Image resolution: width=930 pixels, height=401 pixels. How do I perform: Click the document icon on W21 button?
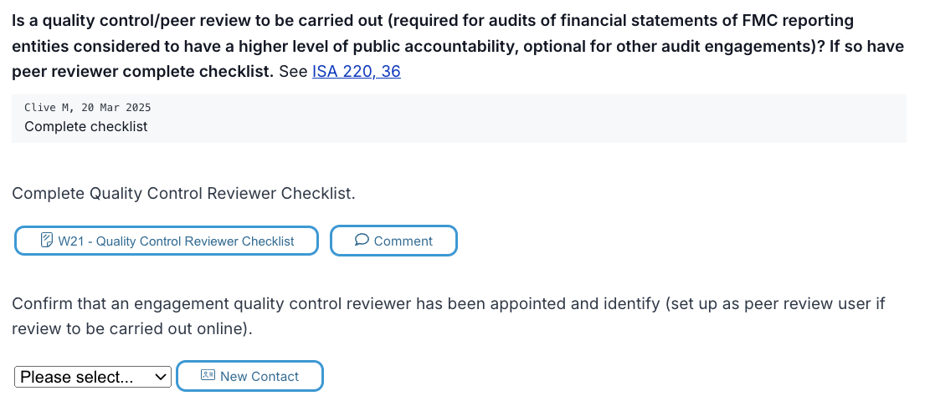click(46, 241)
